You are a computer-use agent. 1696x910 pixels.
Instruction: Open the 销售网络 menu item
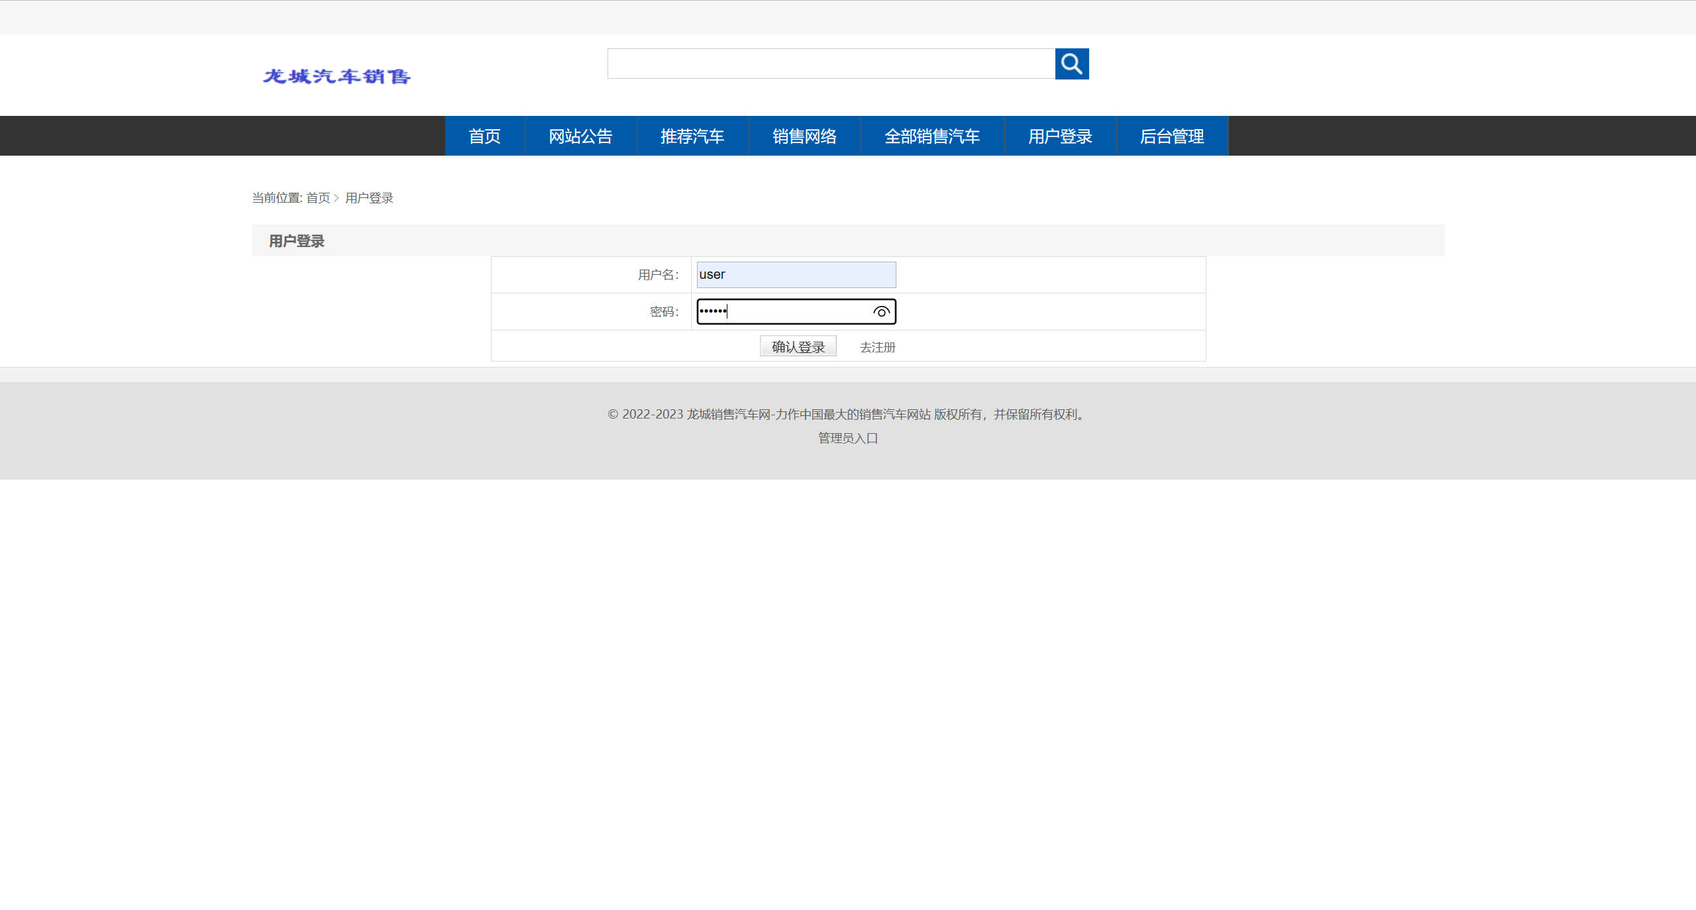tap(804, 136)
